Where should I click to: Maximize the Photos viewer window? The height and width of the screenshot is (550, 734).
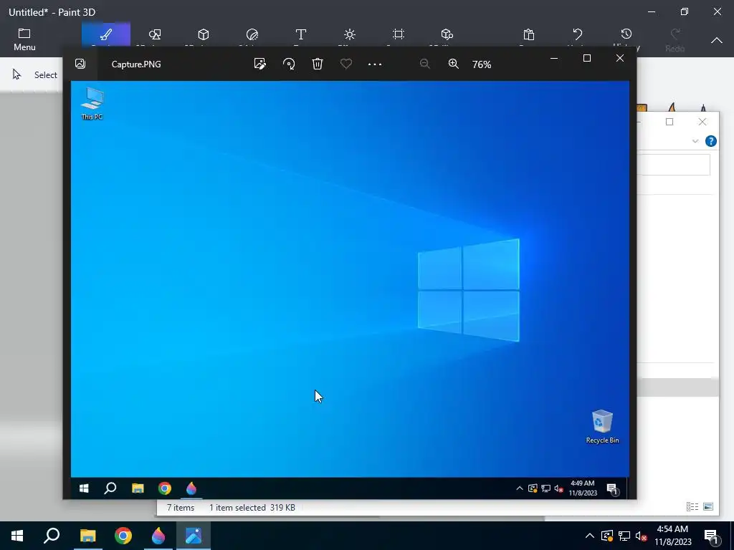coord(587,58)
